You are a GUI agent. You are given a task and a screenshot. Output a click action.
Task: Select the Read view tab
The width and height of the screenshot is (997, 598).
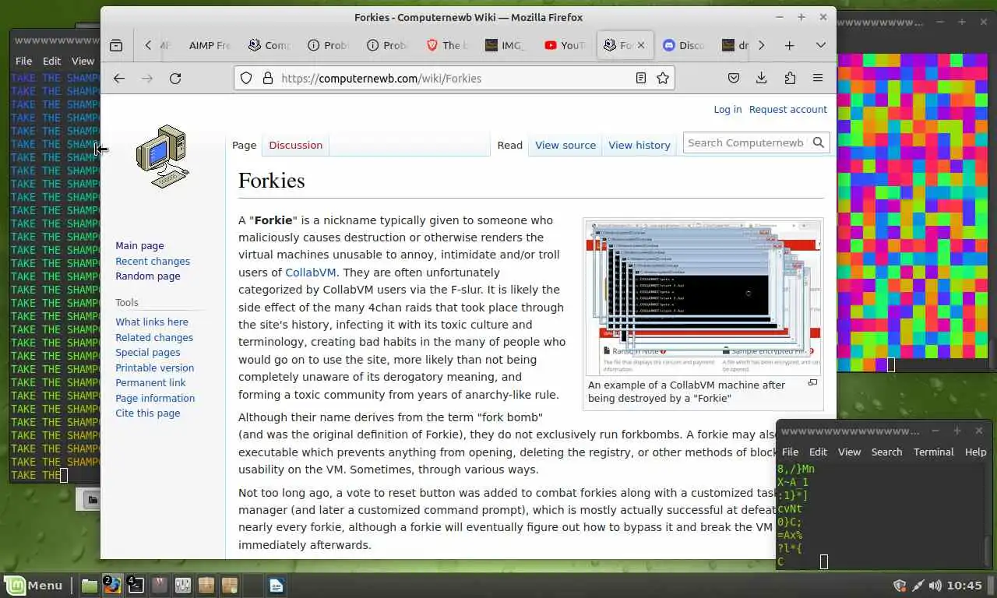pos(509,145)
